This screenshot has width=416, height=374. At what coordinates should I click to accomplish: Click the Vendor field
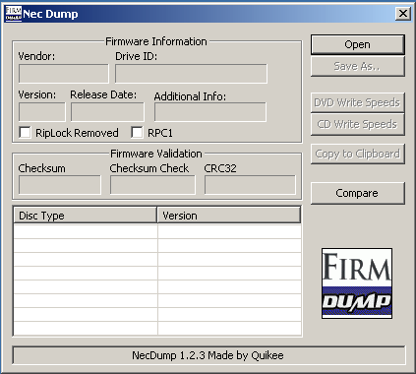pos(64,74)
